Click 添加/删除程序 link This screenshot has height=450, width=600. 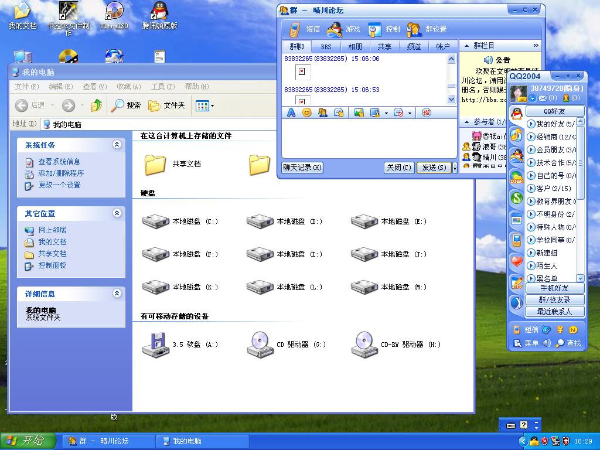coord(61,173)
